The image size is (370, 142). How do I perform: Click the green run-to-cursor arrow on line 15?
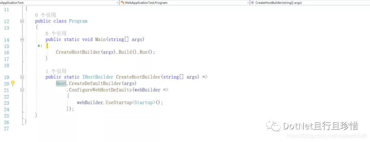[x=40, y=46]
